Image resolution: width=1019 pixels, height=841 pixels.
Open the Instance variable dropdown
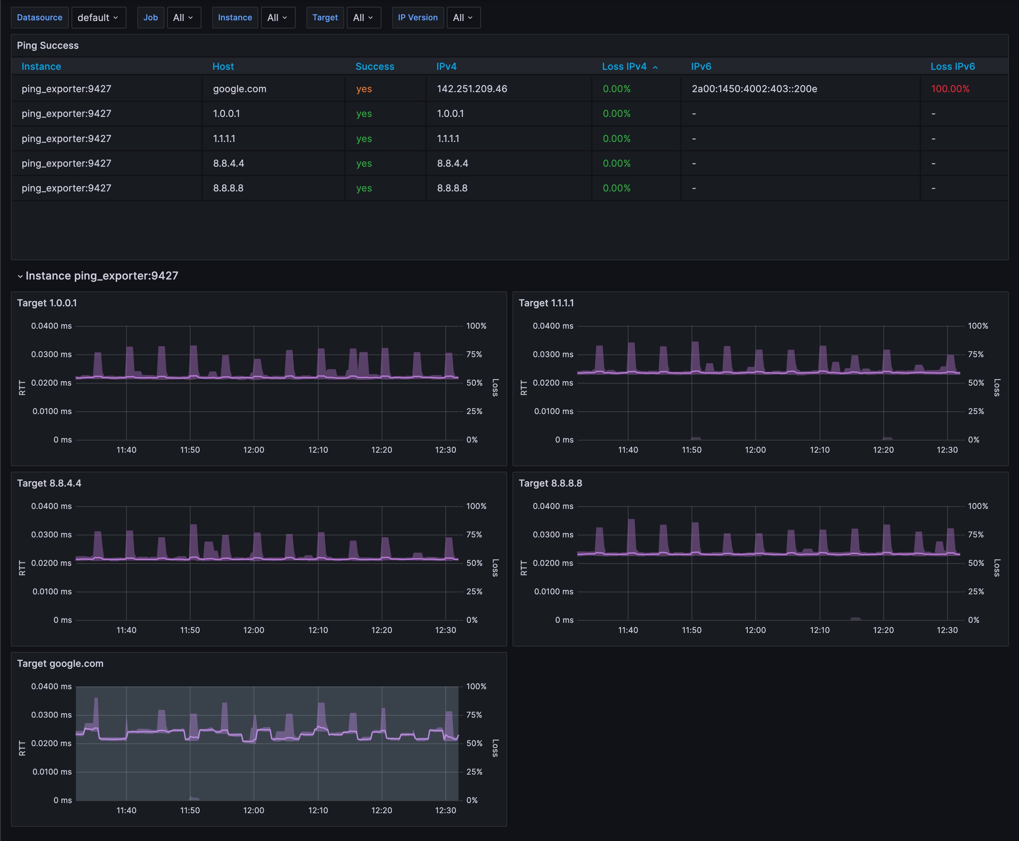[278, 18]
